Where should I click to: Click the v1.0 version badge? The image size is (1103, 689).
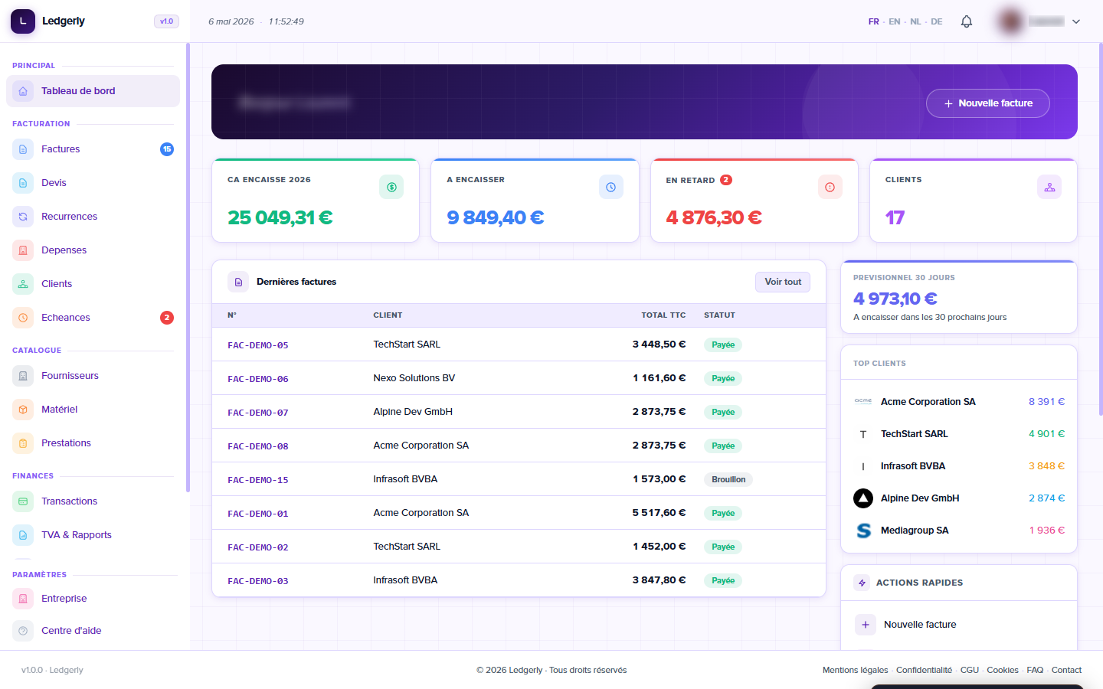(x=166, y=21)
